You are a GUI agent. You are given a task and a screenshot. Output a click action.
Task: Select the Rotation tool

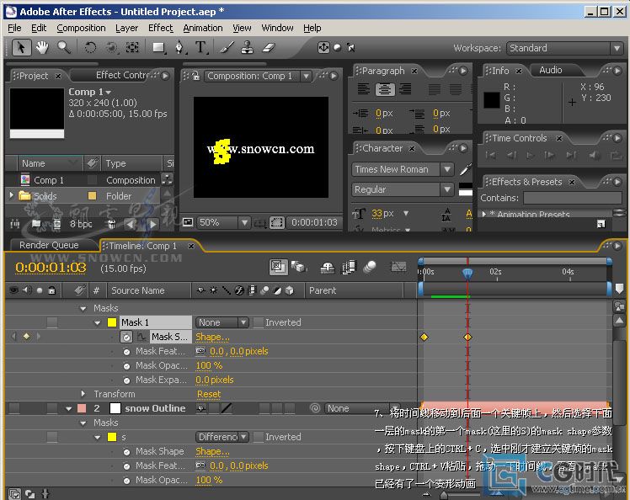pos(90,47)
